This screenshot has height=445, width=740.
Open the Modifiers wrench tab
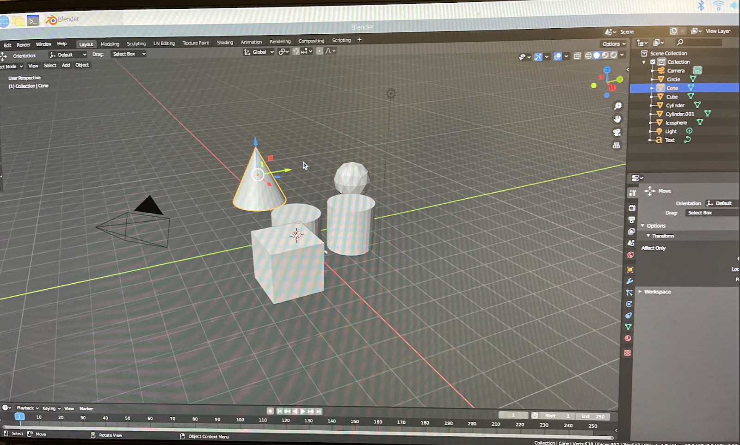[x=629, y=281]
